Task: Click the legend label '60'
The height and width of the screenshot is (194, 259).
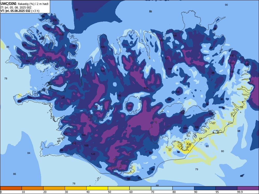Action: tap(131, 192)
